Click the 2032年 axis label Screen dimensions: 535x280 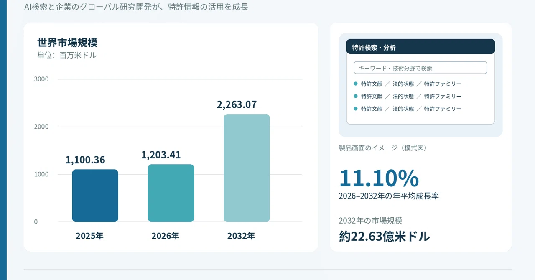point(241,236)
